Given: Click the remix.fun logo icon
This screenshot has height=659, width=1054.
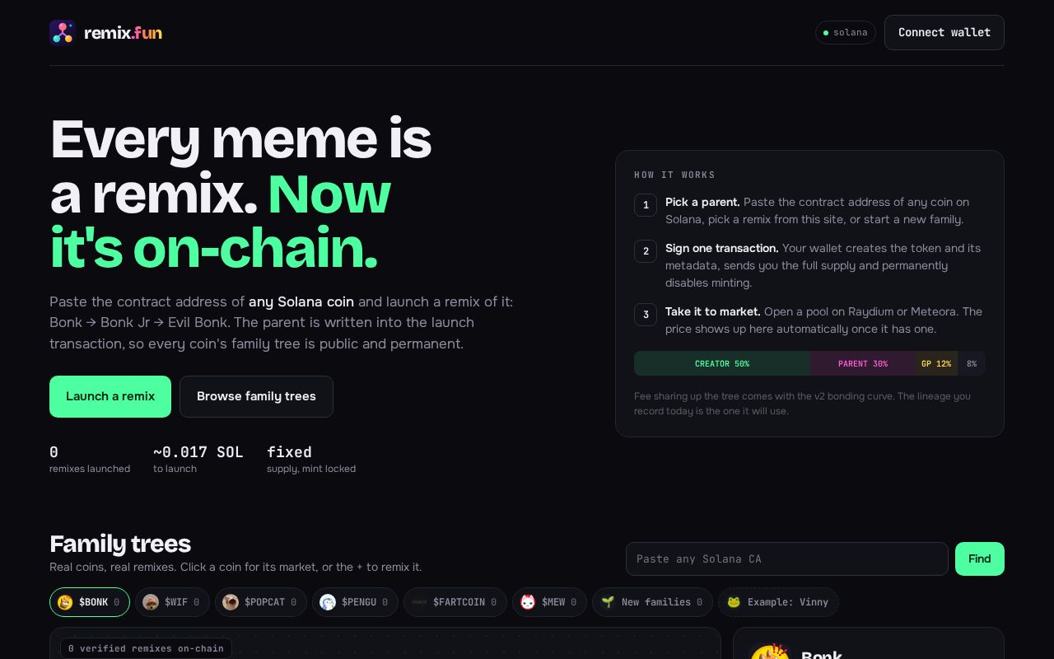Looking at the screenshot, I should pyautogui.click(x=63, y=32).
